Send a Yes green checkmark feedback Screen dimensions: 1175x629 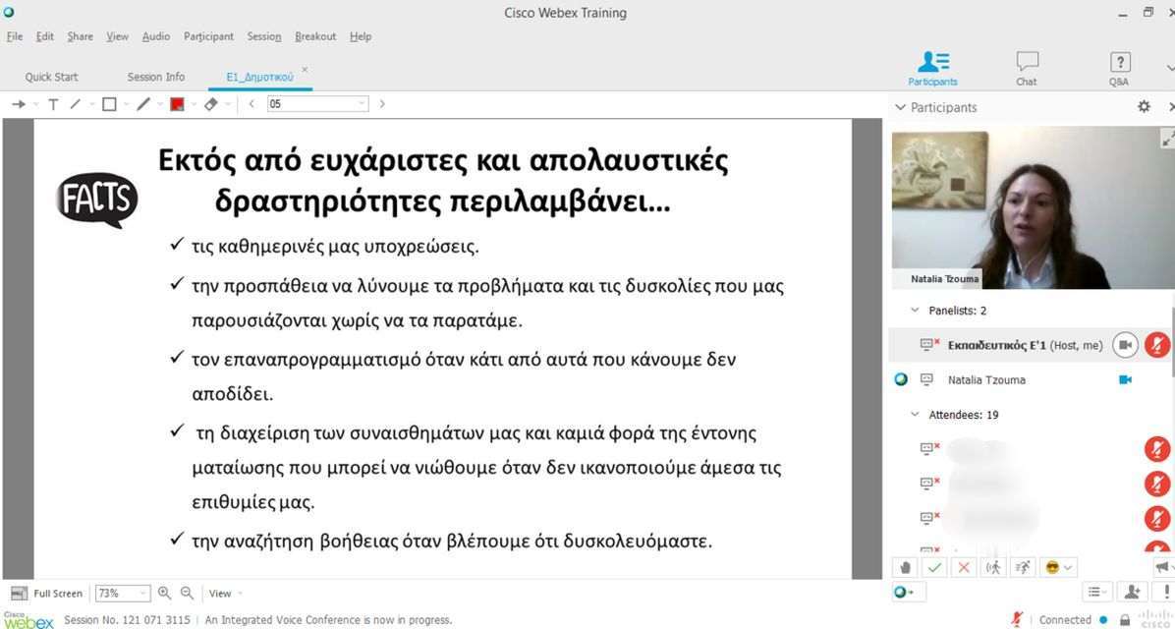pyautogui.click(x=934, y=567)
